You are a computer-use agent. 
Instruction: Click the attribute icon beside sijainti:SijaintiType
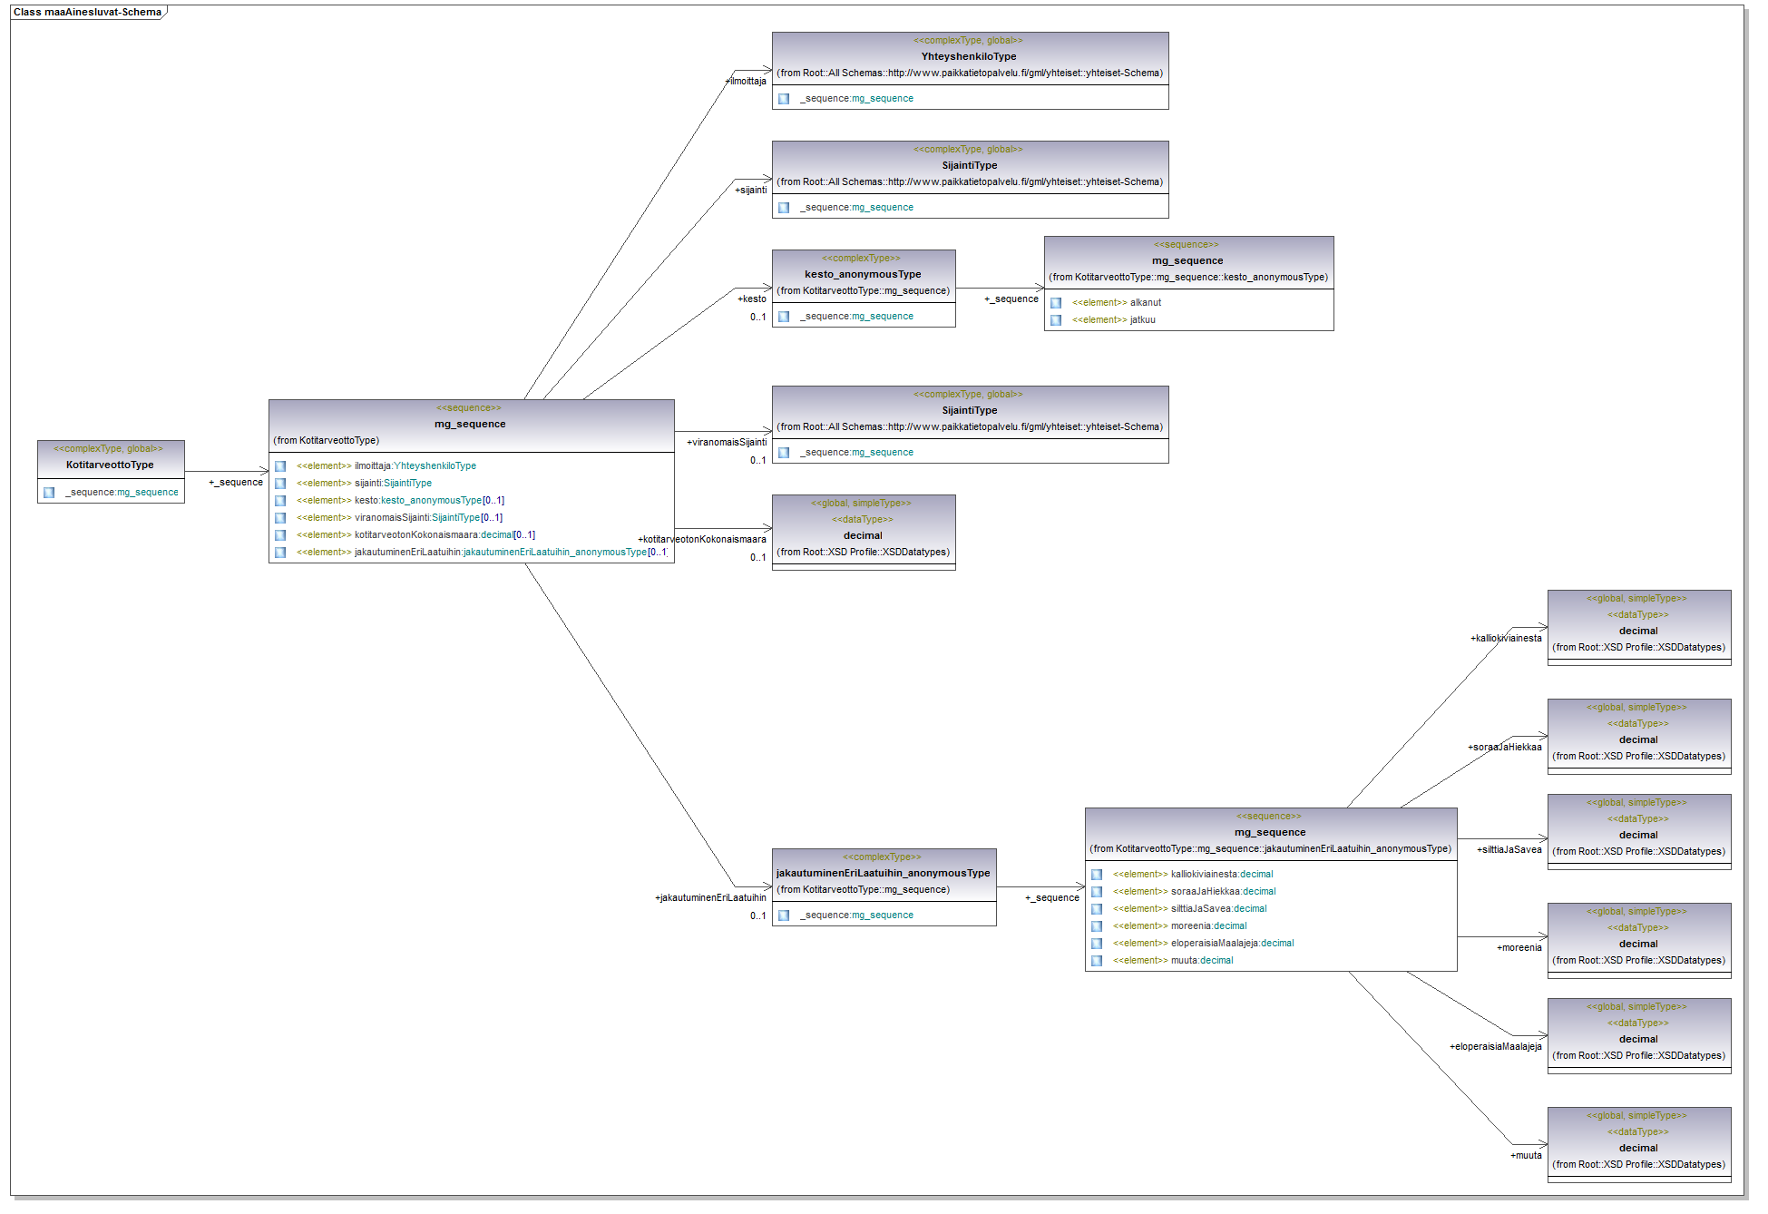[x=280, y=484]
